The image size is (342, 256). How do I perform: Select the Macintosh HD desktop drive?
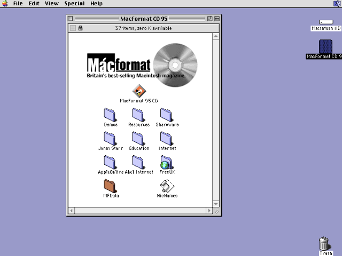pos(326,22)
